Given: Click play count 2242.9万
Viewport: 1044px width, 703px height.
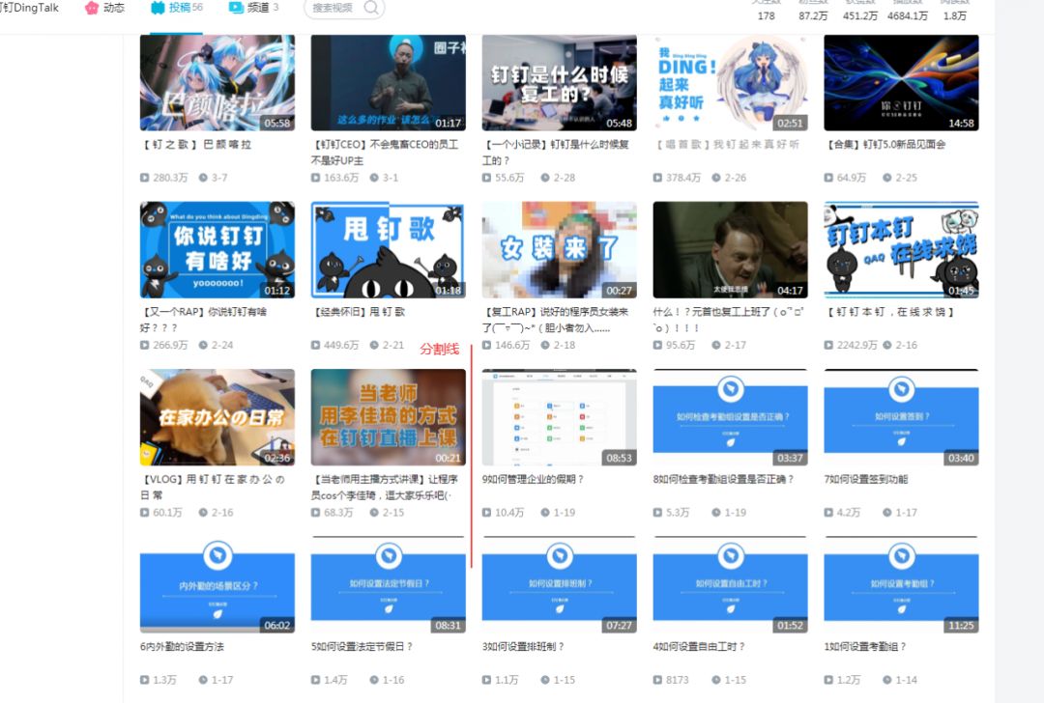Looking at the screenshot, I should click(856, 345).
